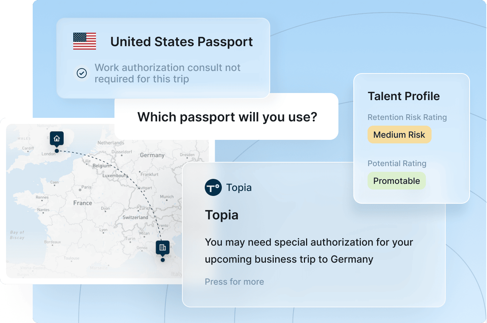The image size is (487, 323).
Task: Click the "Which passport will you use?" prompt
Action: [x=227, y=117]
